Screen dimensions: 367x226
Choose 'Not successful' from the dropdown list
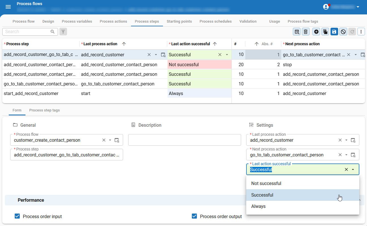tap(266, 183)
